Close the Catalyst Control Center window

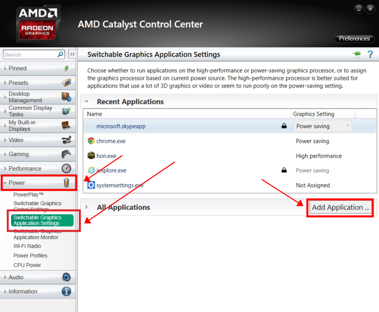point(370,9)
